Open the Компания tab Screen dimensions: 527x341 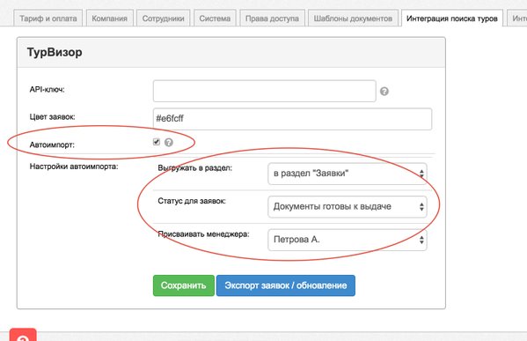coord(110,19)
